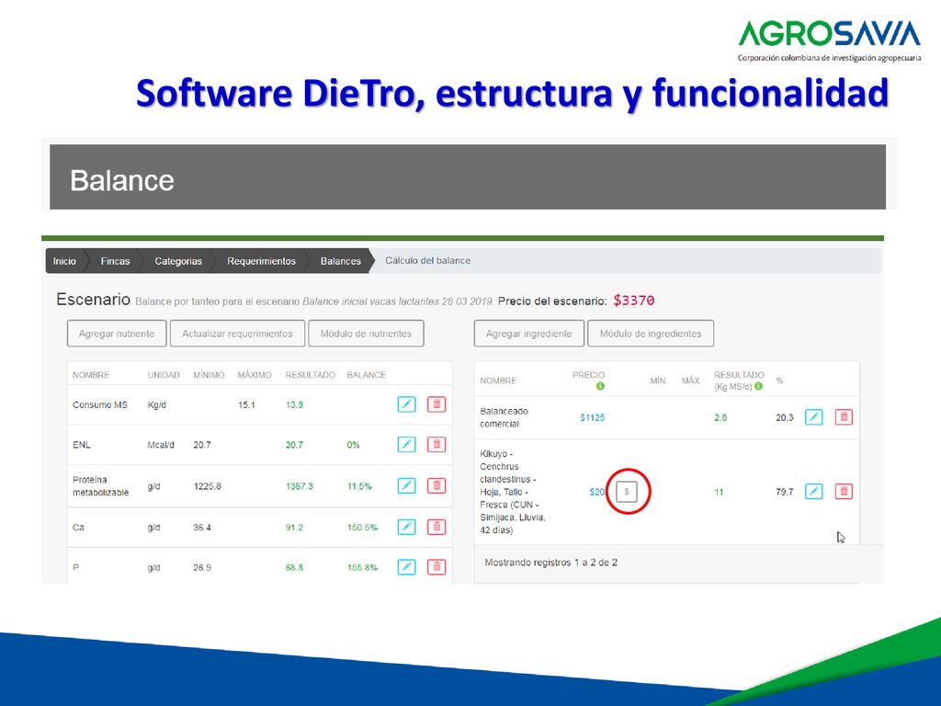941x706 pixels.
Task: Edit the Consumo MS nutrient row
Action: [x=406, y=404]
